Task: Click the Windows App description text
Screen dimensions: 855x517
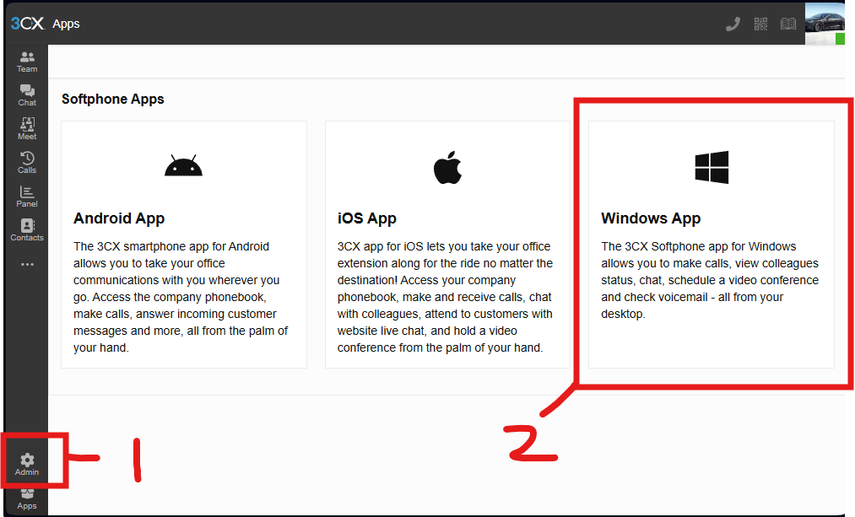Action: (x=710, y=280)
